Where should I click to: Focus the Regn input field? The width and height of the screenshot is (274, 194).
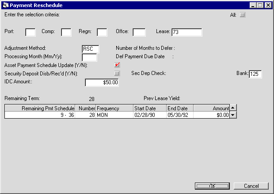point(102,32)
